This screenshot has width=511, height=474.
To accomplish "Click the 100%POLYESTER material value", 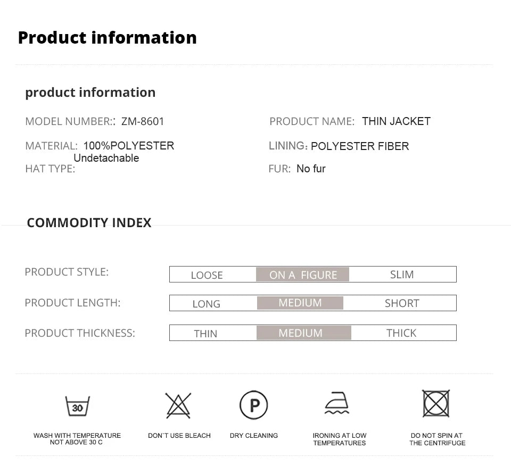I will coord(128,146).
